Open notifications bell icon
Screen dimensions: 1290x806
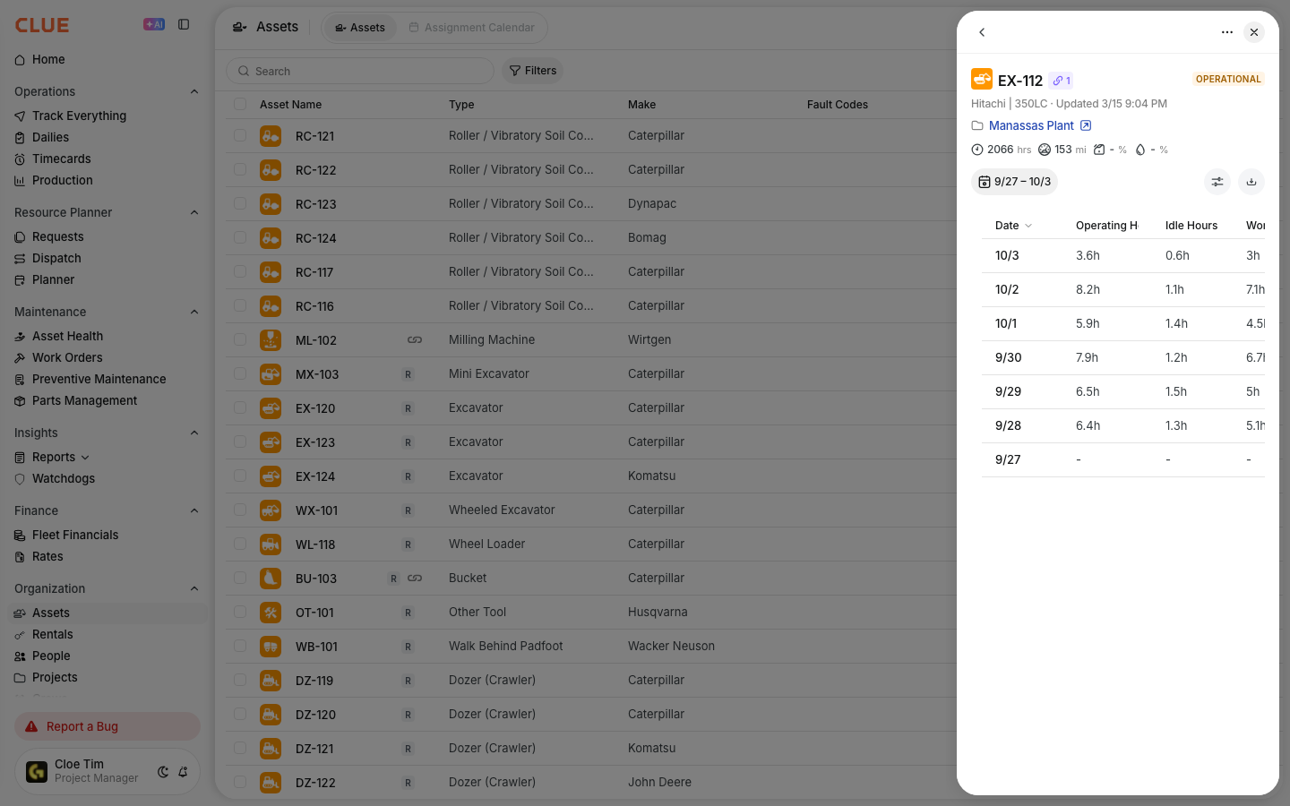tap(183, 772)
